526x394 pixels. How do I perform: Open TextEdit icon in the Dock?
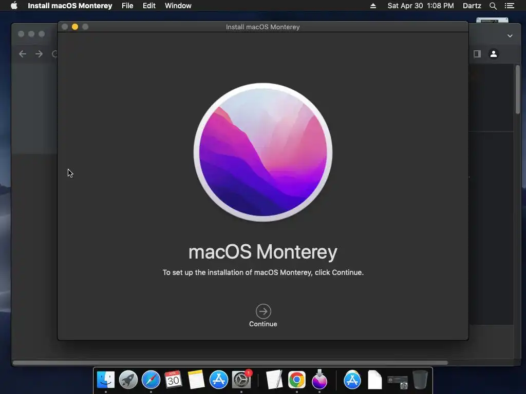point(274,380)
